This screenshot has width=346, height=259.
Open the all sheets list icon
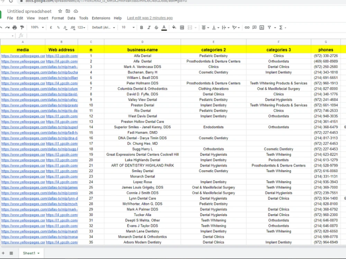coord(11,253)
